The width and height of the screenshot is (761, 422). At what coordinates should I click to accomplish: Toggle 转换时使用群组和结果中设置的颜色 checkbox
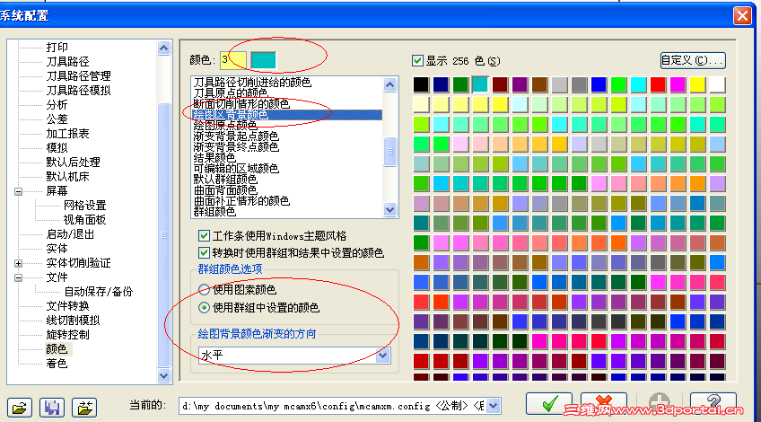[204, 253]
